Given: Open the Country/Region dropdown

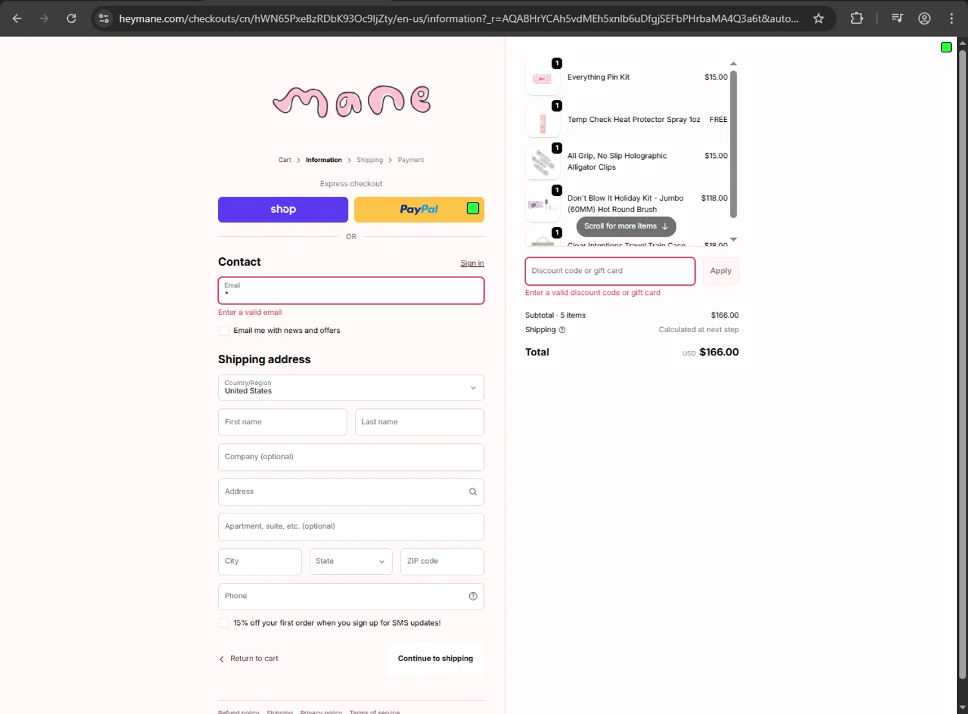Looking at the screenshot, I should click(x=351, y=388).
